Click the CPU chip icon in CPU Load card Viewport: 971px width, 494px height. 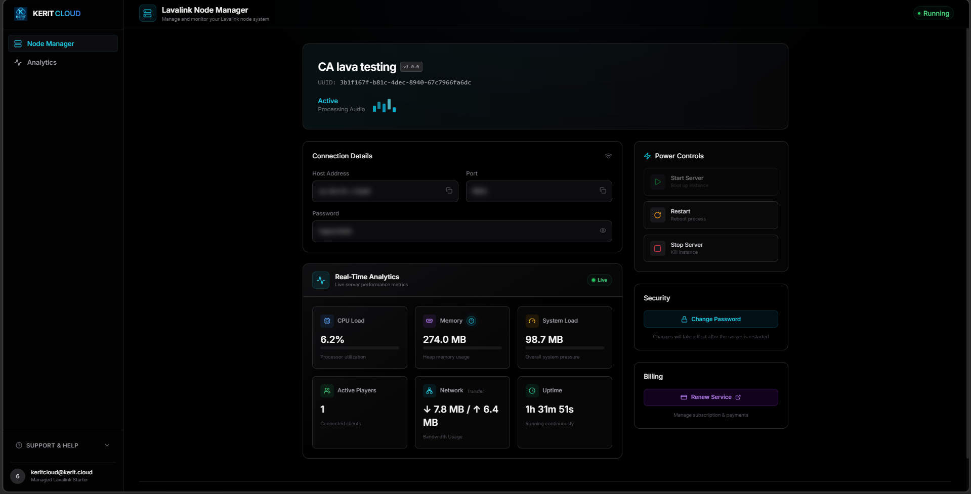point(327,320)
